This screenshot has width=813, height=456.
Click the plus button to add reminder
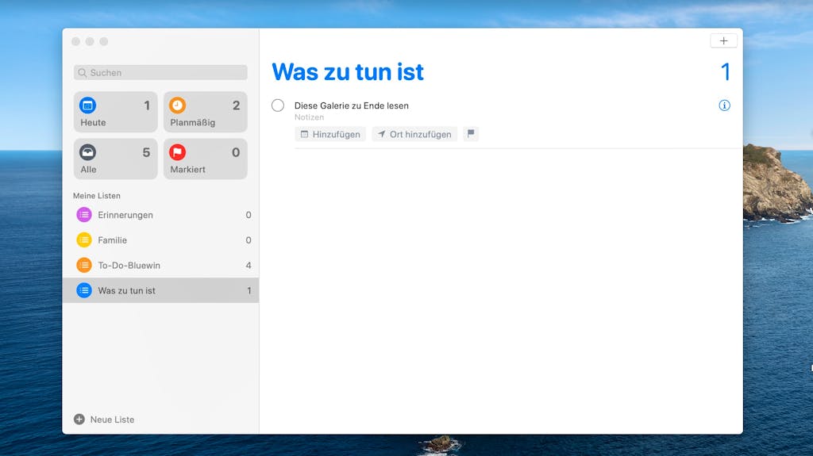click(x=723, y=41)
